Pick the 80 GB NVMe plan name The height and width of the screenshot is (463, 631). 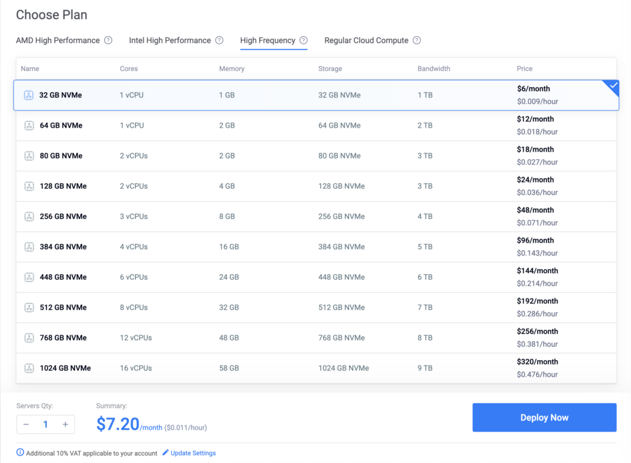pyautogui.click(x=61, y=156)
